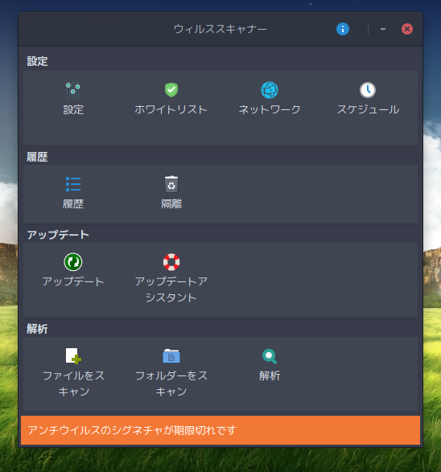Click the フォルダーをスキャン folder icon
Viewport: 441px width, 472px height.
(x=171, y=355)
